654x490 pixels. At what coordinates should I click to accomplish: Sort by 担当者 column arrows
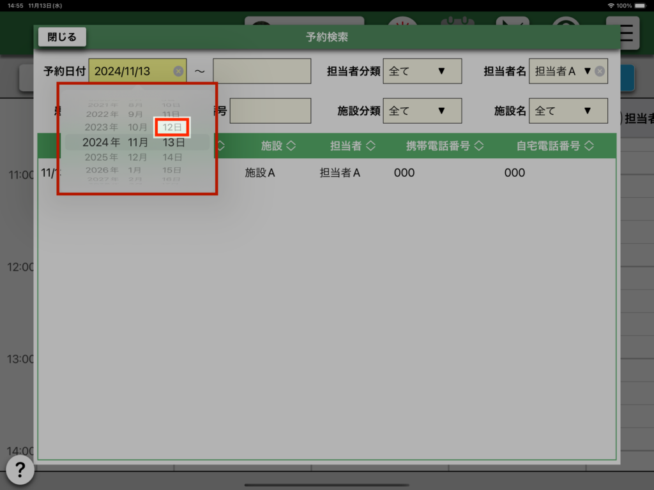pos(370,146)
